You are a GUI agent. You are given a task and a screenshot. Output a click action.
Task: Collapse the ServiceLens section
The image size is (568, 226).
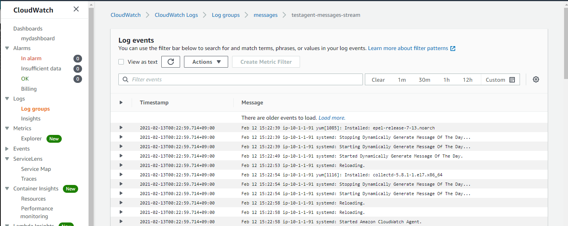pyautogui.click(x=6, y=159)
